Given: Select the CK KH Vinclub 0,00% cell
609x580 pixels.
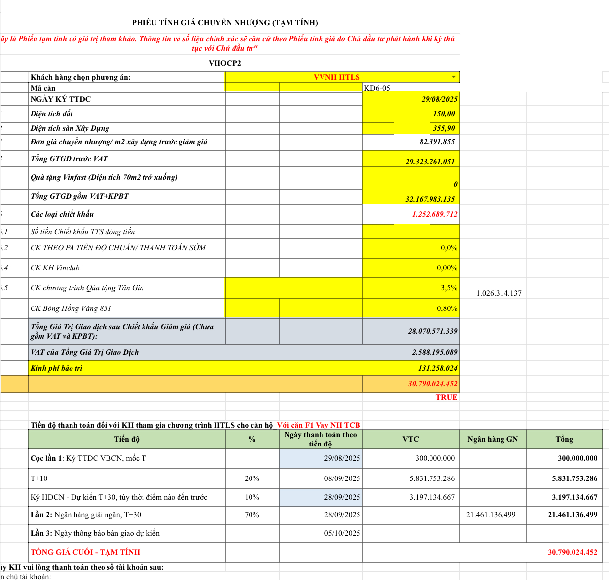Looking at the screenshot, I should click(410, 268).
